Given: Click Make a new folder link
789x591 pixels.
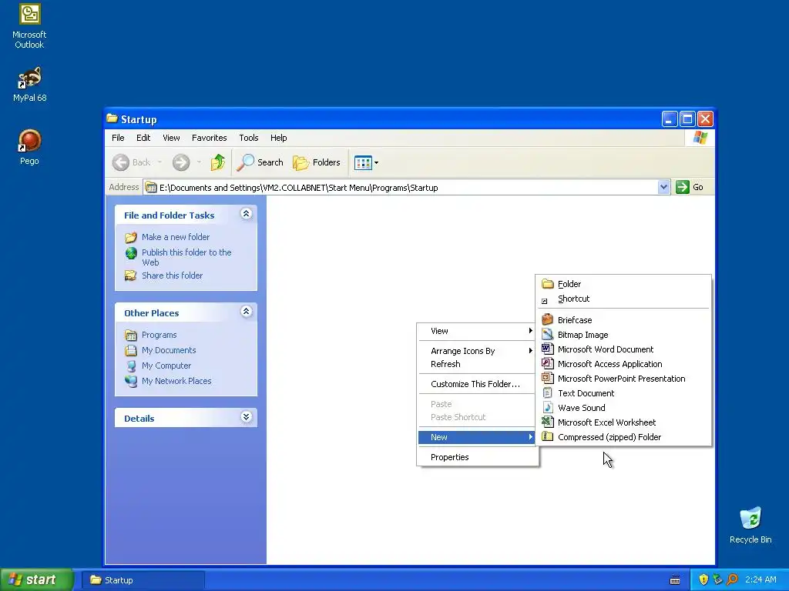Looking at the screenshot, I should point(176,237).
